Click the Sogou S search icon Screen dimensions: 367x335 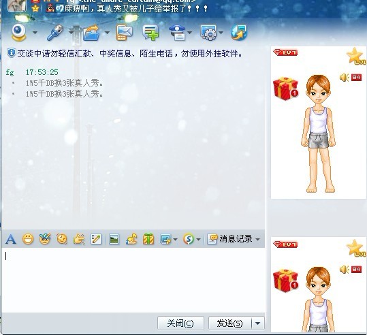click(189, 239)
